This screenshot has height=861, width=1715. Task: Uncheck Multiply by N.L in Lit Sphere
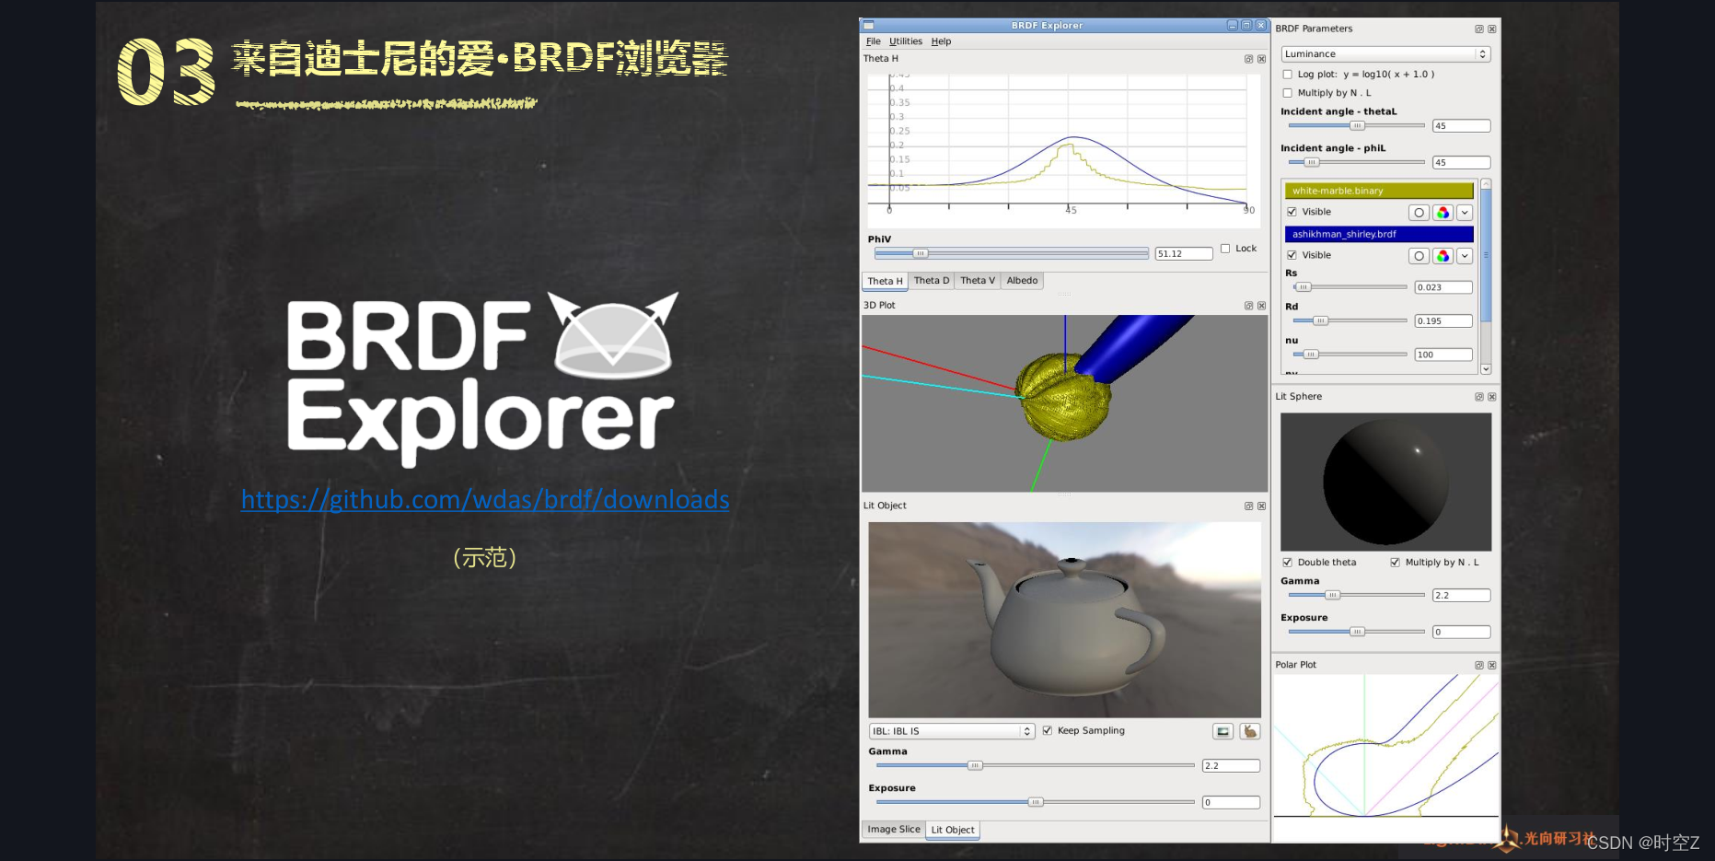(1395, 563)
